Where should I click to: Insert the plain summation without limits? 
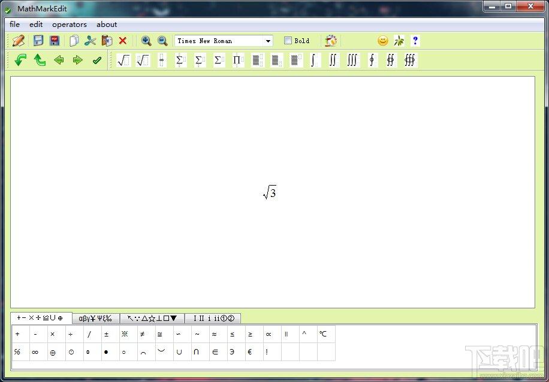pos(219,60)
